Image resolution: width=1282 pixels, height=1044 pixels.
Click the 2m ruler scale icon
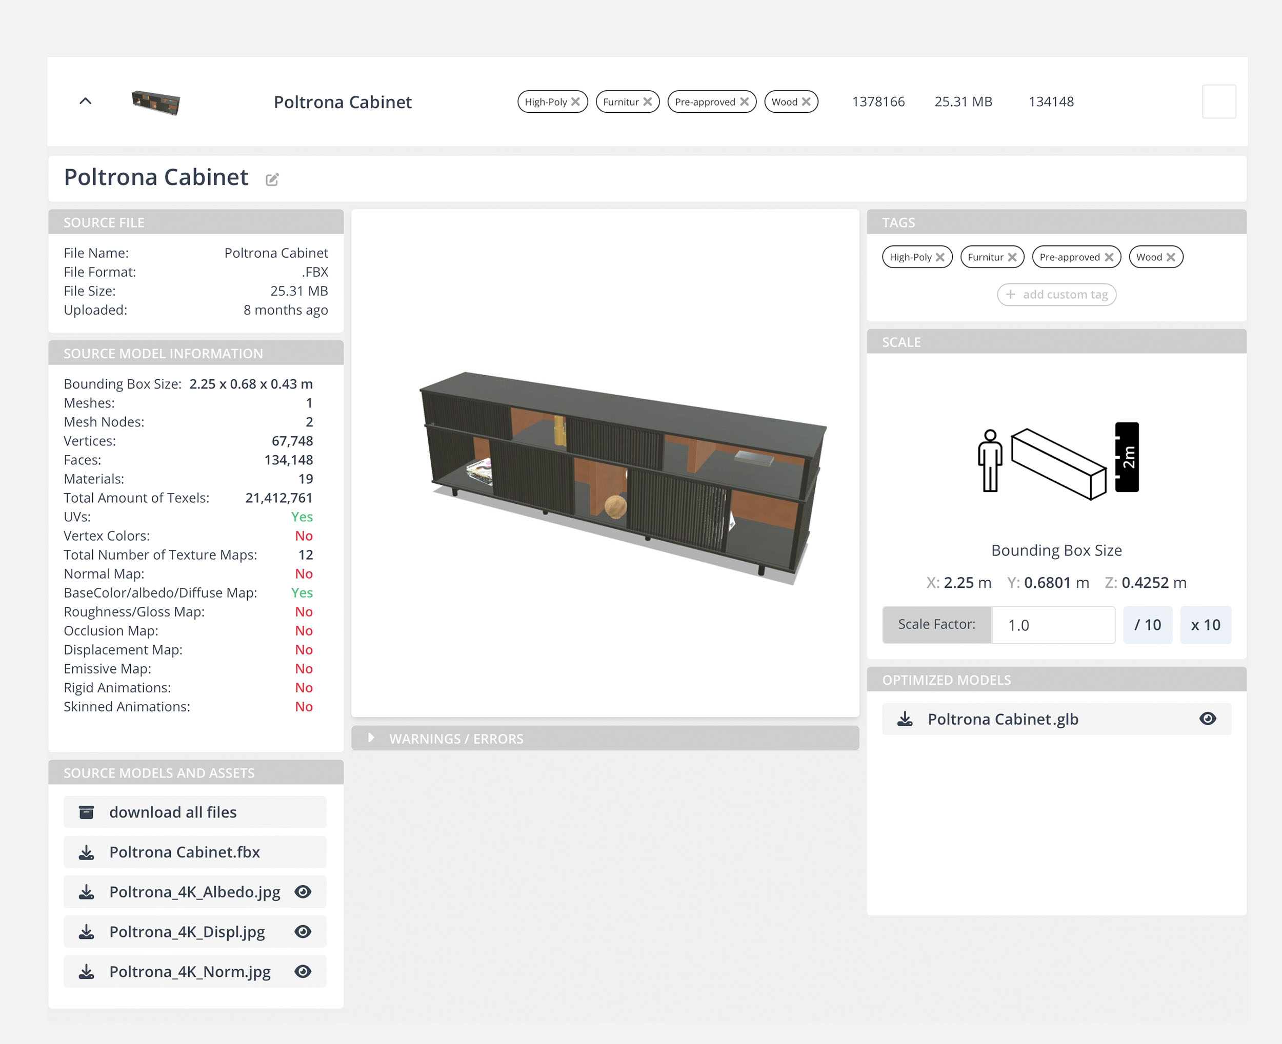click(1126, 457)
